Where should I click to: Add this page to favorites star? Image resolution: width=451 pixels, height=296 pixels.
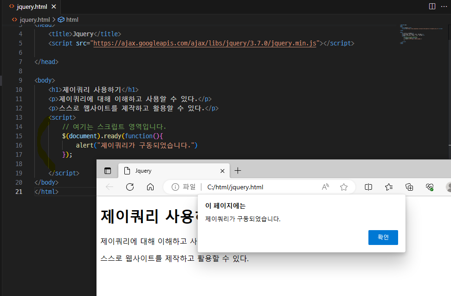point(344,187)
